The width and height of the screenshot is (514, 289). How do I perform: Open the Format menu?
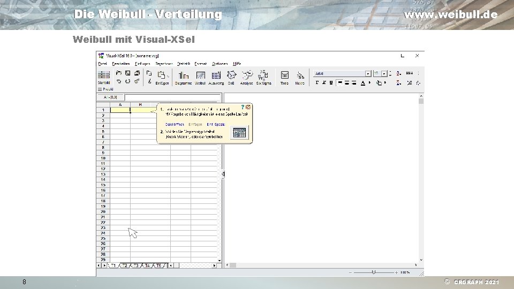(x=201, y=64)
